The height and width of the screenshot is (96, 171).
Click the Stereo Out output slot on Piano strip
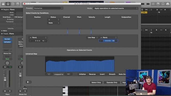click(7, 53)
